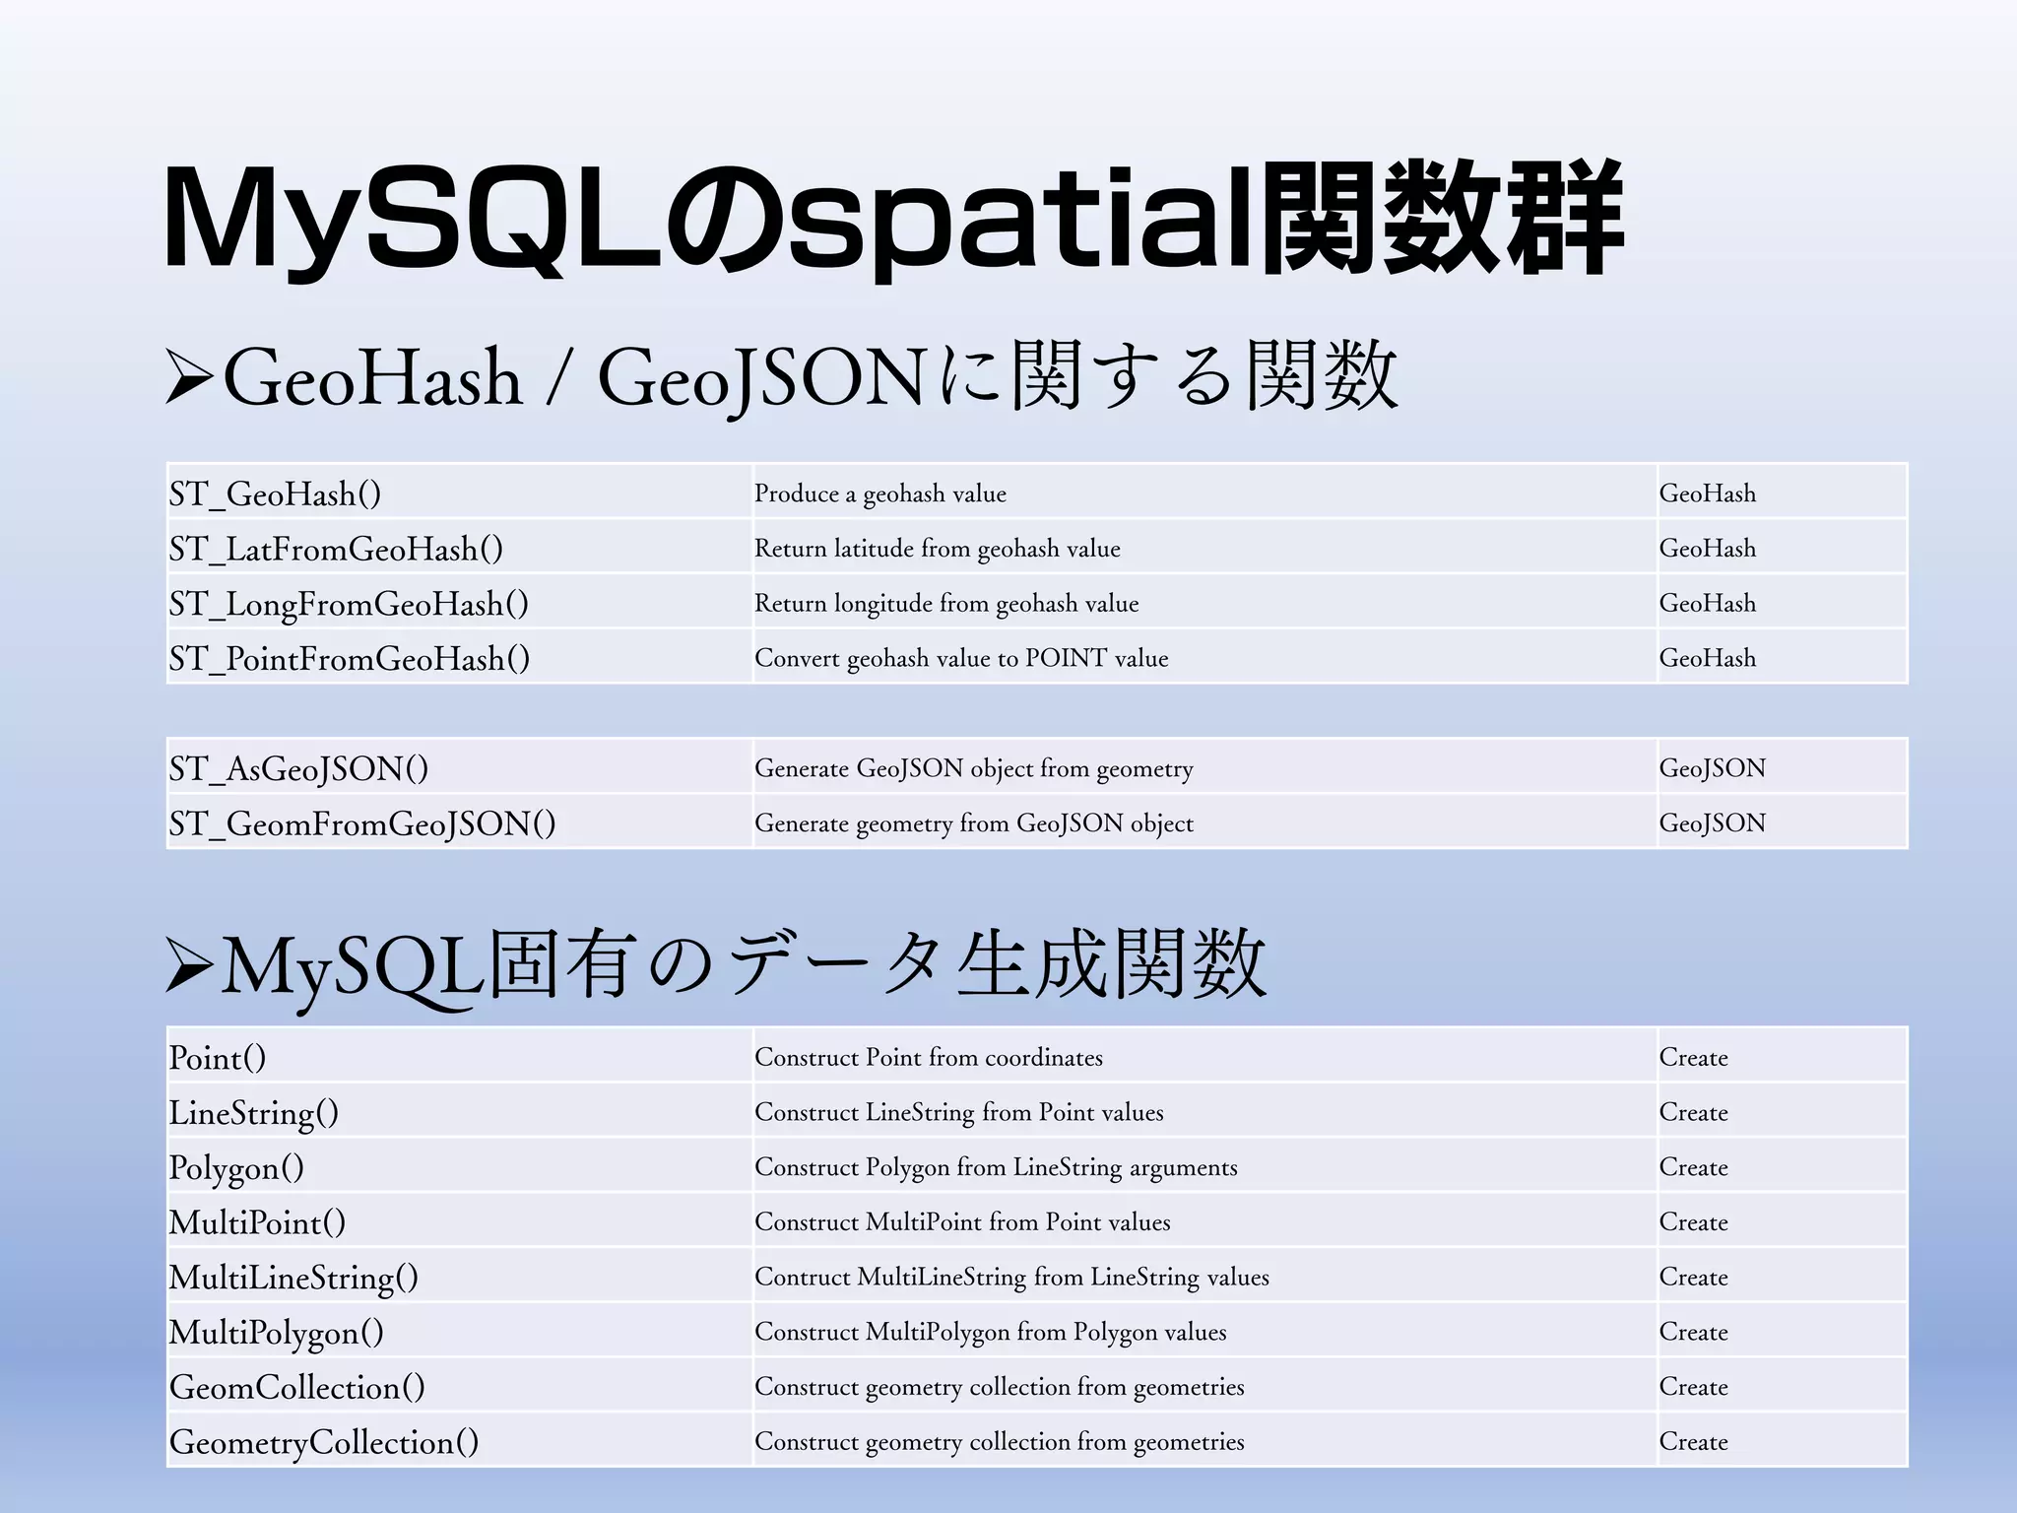Click GeoJSON label in ST_GeomFromGeoJSON() row

click(1713, 823)
